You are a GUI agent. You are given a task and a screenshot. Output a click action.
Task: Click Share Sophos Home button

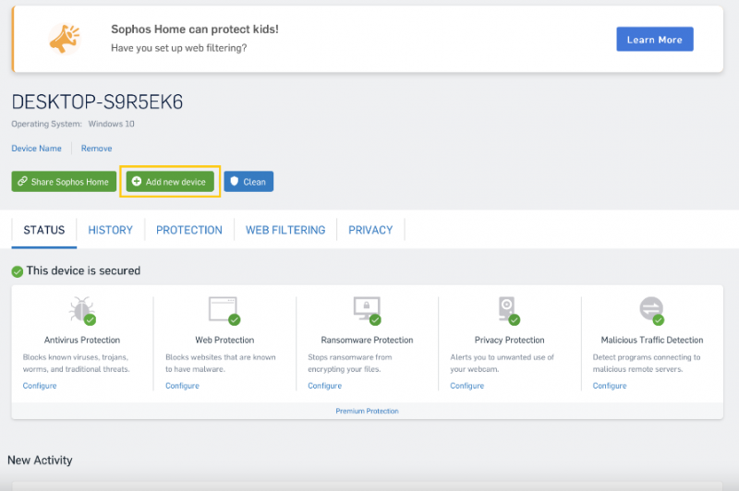click(x=64, y=182)
